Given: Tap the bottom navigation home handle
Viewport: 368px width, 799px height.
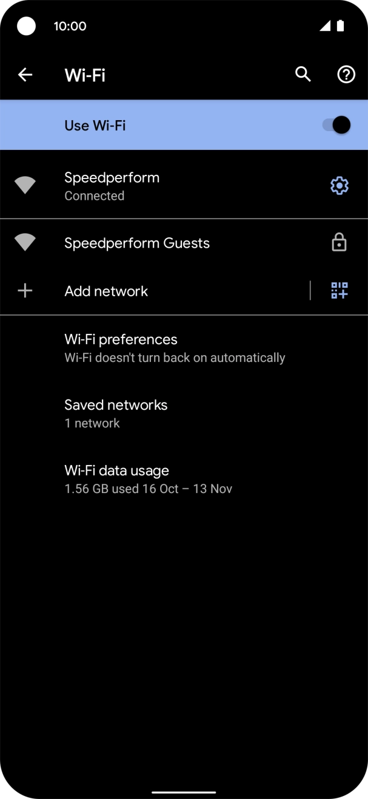Looking at the screenshot, I should 184,792.
